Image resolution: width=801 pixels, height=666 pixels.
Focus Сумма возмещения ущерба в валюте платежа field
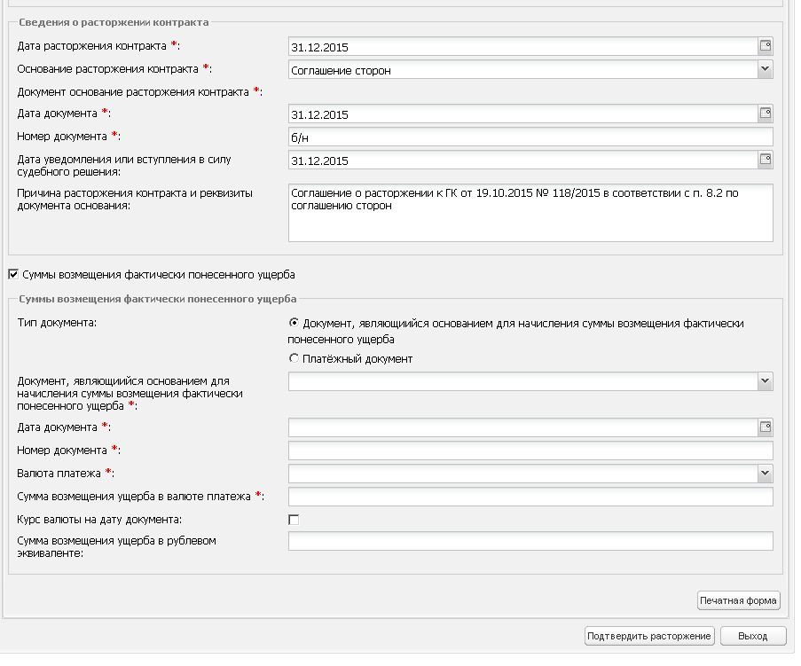530,497
